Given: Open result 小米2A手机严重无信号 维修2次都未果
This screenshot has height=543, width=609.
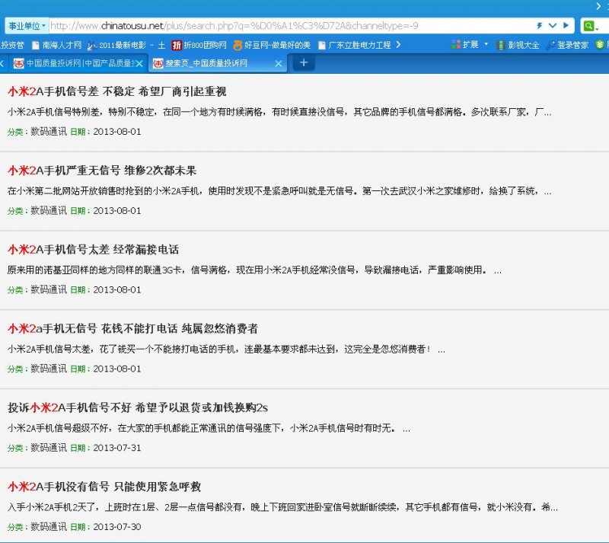Looking at the screenshot, I should point(102,171).
